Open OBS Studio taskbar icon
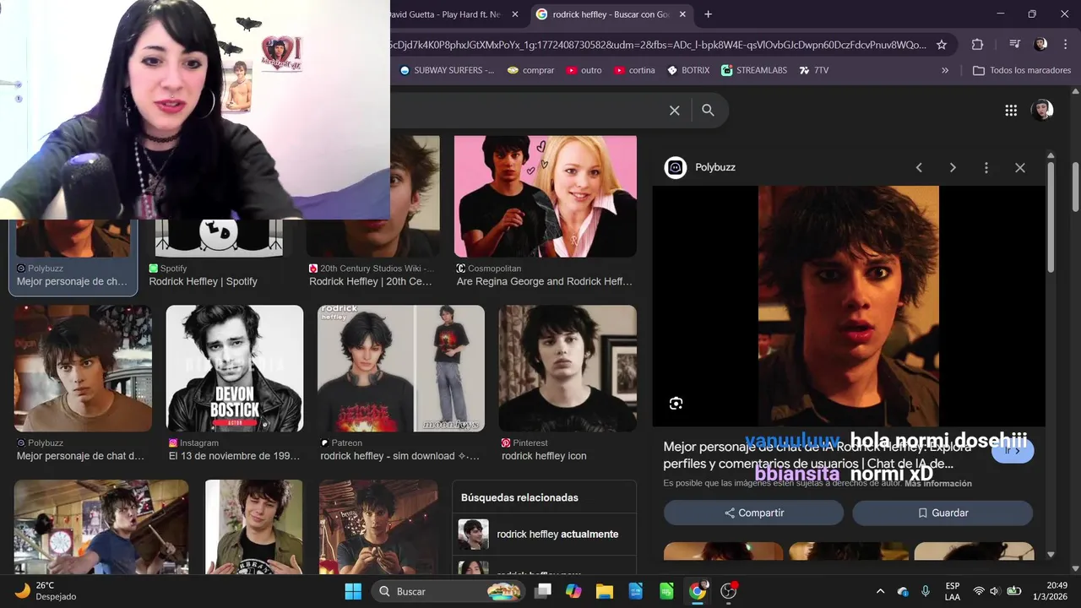 (728, 591)
